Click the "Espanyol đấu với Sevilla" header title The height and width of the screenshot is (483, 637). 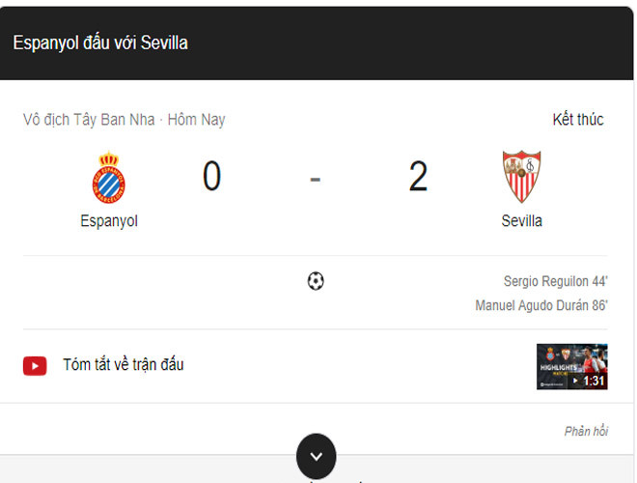click(x=100, y=43)
